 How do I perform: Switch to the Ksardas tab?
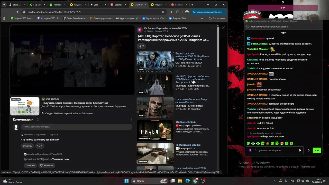click(x=58, y=5)
